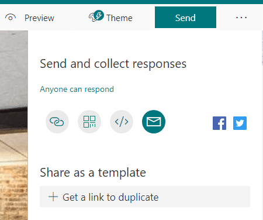Click the plus sign beside duplicate link
This screenshot has height=220, width=263.
click(x=53, y=197)
